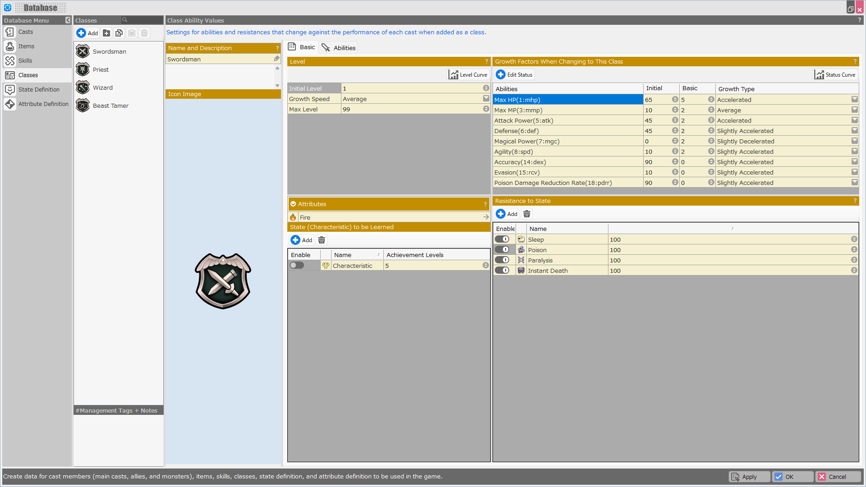
Task: Click the Edit Status button
Action: click(x=514, y=75)
